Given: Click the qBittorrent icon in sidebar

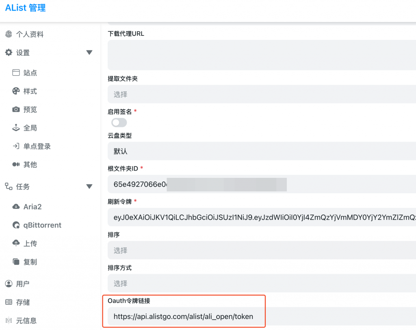Looking at the screenshot, I should [16, 225].
